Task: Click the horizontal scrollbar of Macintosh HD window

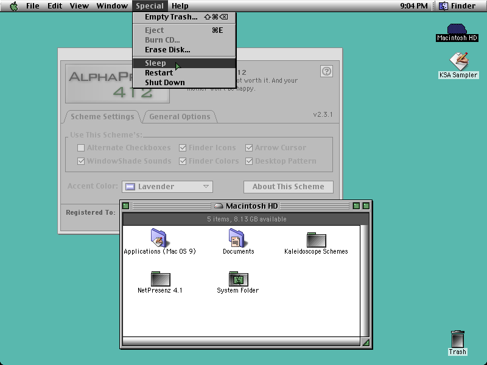Action: [x=241, y=342]
